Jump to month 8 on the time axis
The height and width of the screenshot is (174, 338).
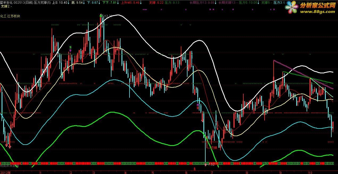tap(247, 172)
